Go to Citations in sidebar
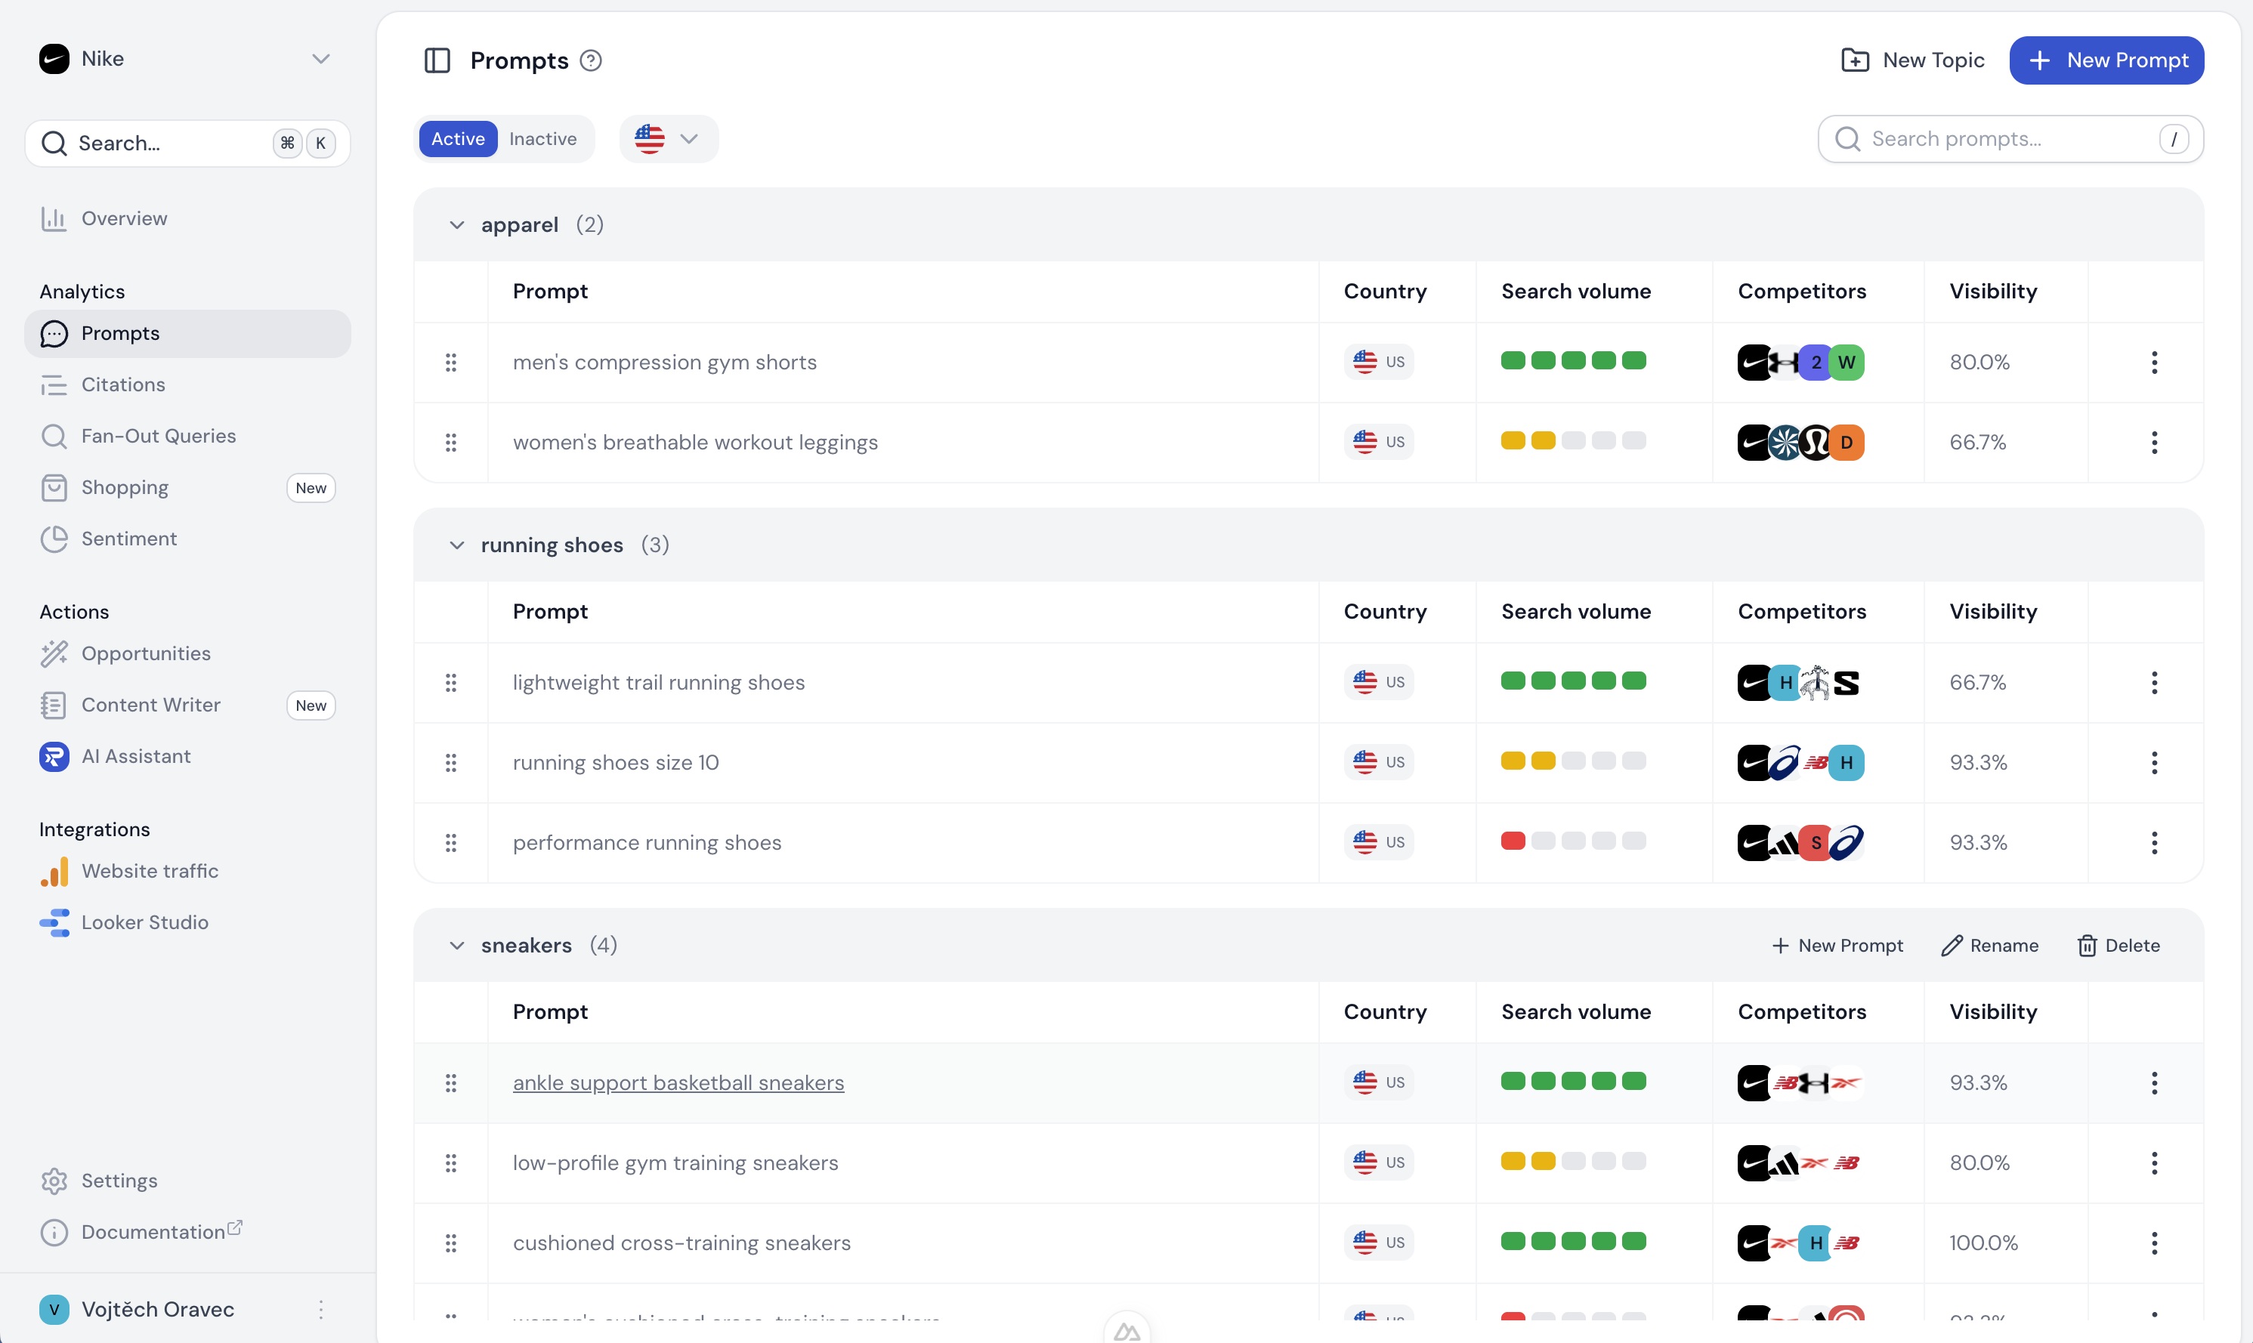This screenshot has height=1343, width=2253. coord(123,384)
